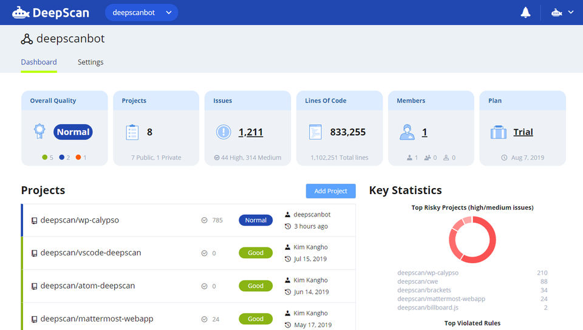Open the deepscan/mattermost-webapp project

point(97,318)
